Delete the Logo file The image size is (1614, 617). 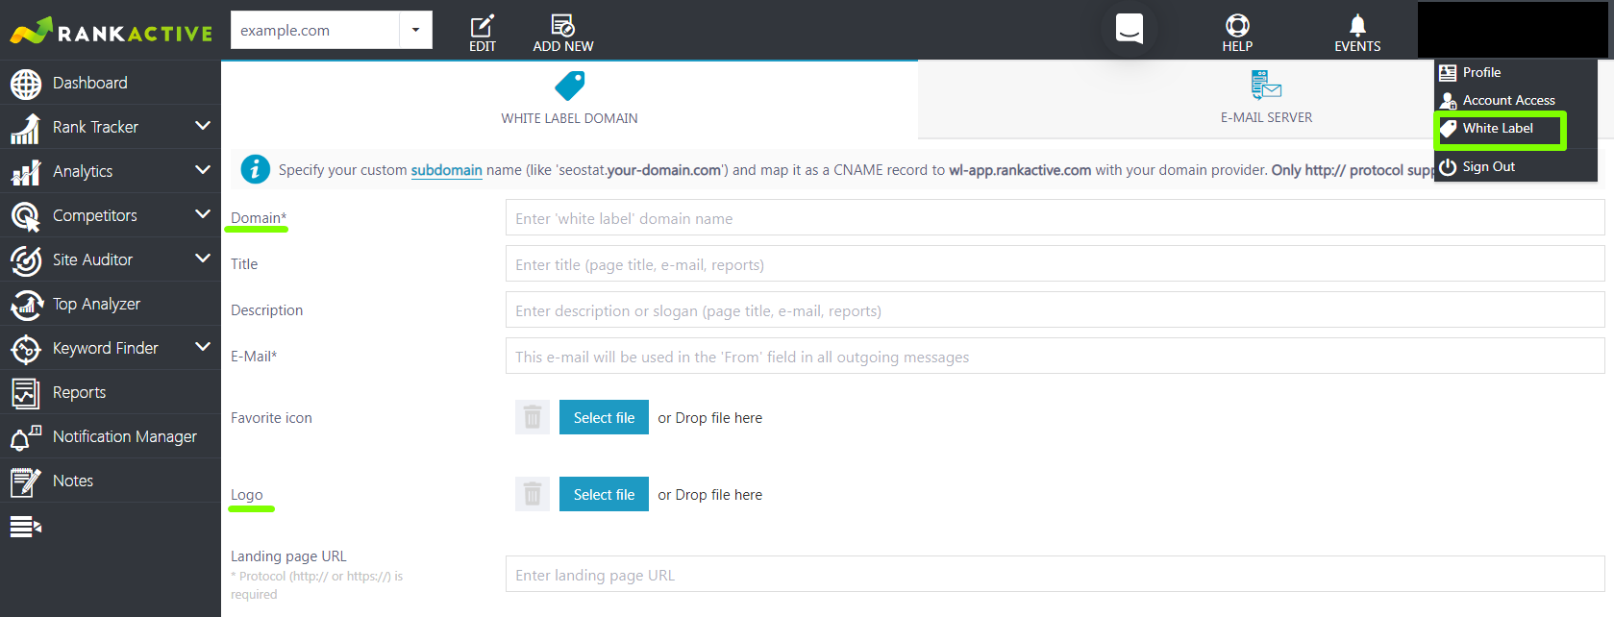[x=533, y=494]
